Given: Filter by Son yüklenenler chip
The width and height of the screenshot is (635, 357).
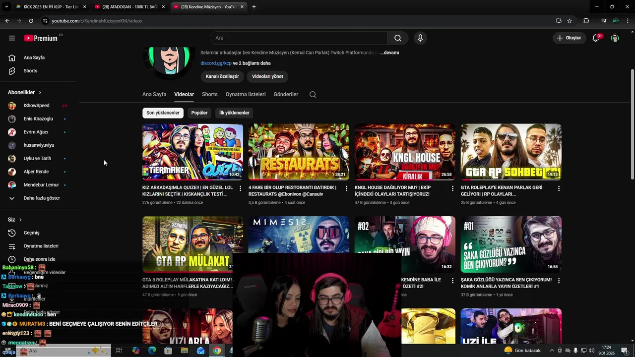Looking at the screenshot, I should click(163, 113).
